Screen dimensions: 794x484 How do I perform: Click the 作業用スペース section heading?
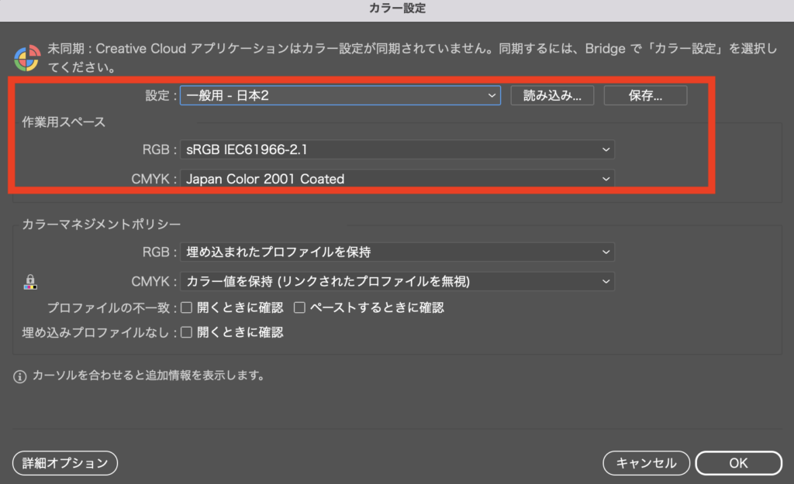[64, 122]
